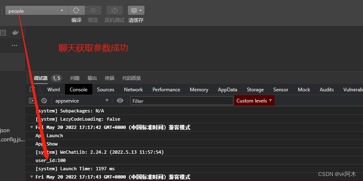Switch to the 代码质量 tab
This screenshot has height=181, width=363.
pyautogui.click(x=132, y=78)
